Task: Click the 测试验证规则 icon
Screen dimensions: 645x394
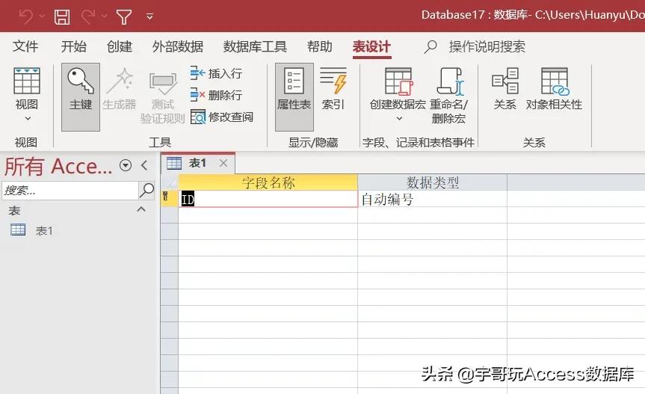Action: (163, 83)
